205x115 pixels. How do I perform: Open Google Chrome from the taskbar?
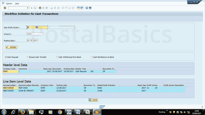[x=60, y=112]
